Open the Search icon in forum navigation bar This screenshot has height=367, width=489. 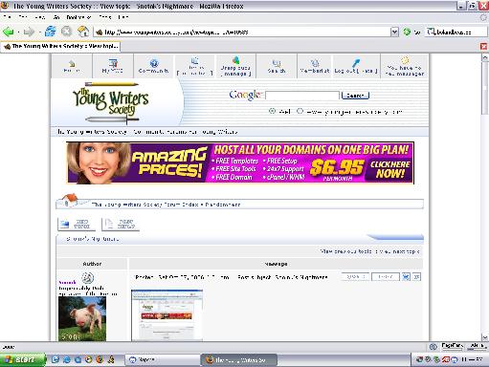pyautogui.click(x=277, y=63)
